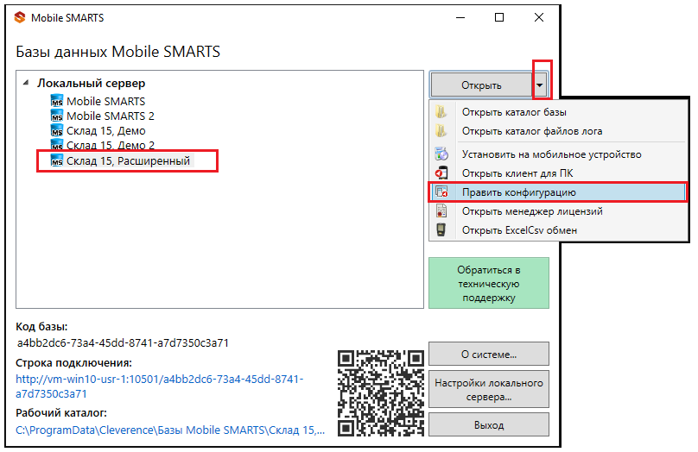Select Mobile SMARTS database in tree
The width and height of the screenshot is (698, 452).
(x=106, y=101)
